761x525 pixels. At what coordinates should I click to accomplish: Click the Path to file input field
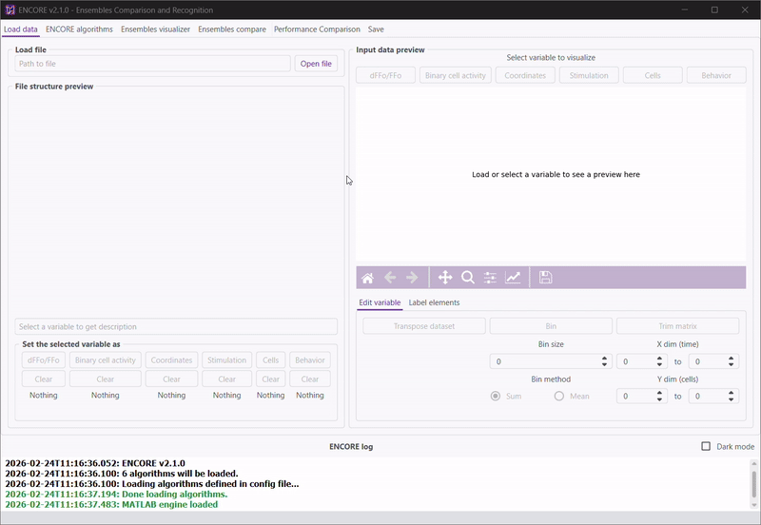(152, 64)
